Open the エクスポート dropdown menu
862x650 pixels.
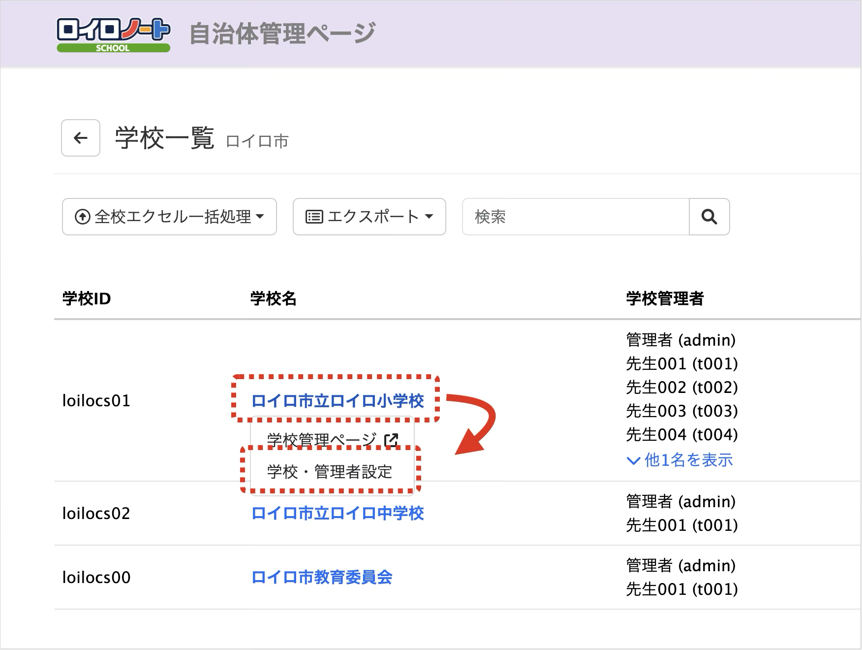point(369,217)
